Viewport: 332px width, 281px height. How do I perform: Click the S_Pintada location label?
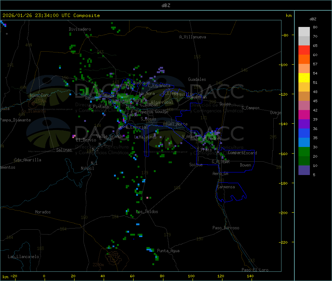click(98, 107)
